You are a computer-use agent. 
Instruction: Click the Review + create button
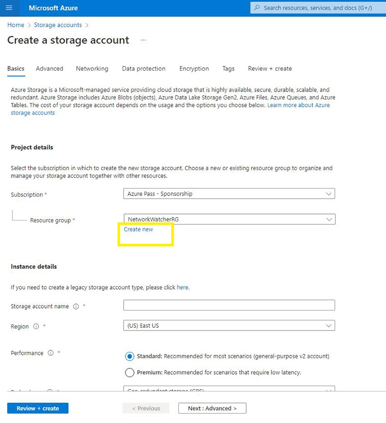[37, 408]
